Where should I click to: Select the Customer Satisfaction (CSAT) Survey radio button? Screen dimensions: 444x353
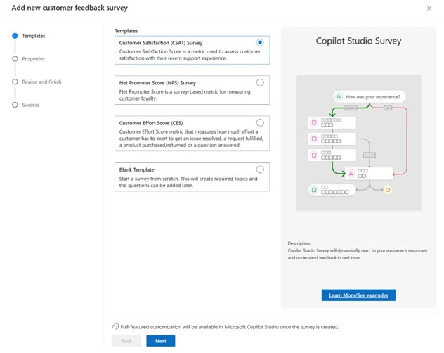pyautogui.click(x=261, y=43)
